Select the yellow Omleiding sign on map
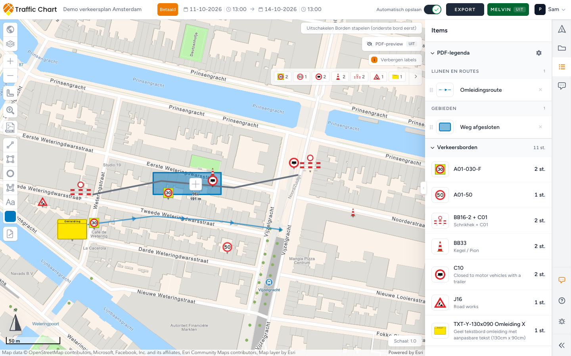This screenshot has height=356, width=571. (x=72, y=229)
